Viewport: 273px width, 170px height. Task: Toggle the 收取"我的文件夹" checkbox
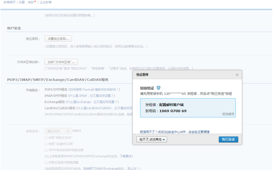tap(46, 138)
